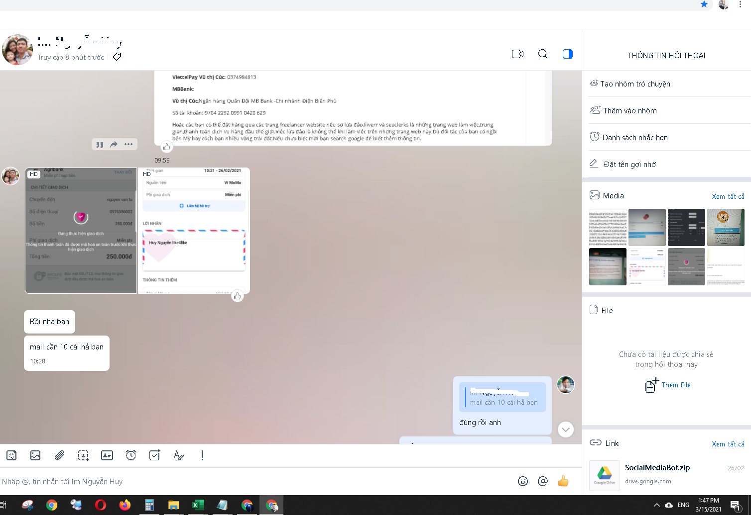Image resolution: width=751 pixels, height=515 pixels.
Task: Open the SocialMediaBot.zip drive link
Action: 666,475
